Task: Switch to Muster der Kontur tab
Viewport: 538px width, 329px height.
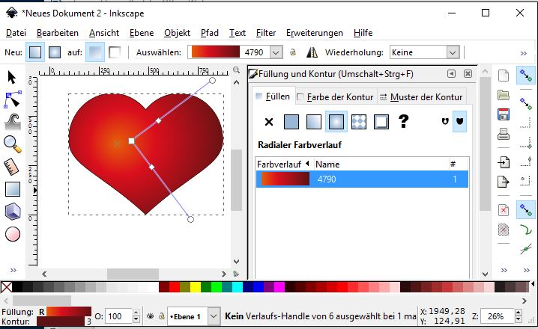Action: pyautogui.click(x=422, y=97)
